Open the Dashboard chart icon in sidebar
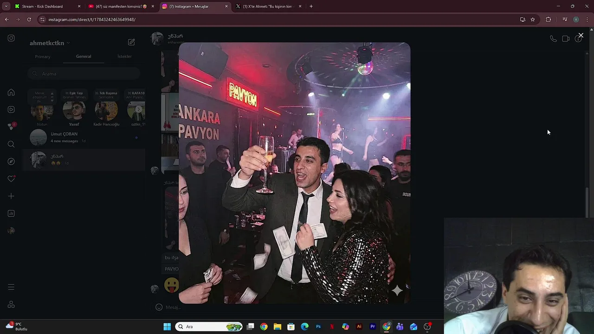594x334 pixels. click(x=11, y=213)
